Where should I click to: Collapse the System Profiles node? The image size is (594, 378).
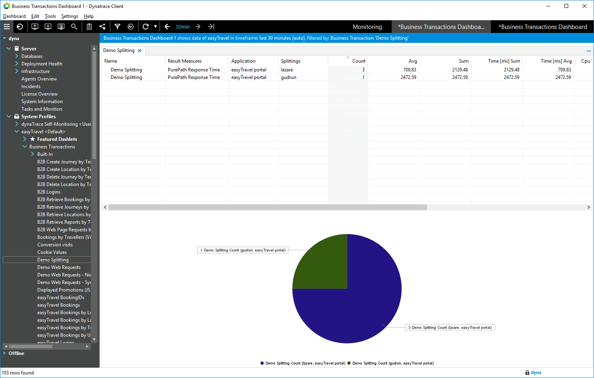point(9,116)
